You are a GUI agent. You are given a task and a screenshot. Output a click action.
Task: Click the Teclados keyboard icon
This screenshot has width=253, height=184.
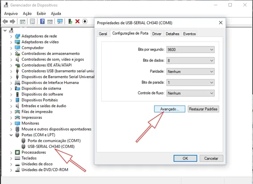(17, 158)
